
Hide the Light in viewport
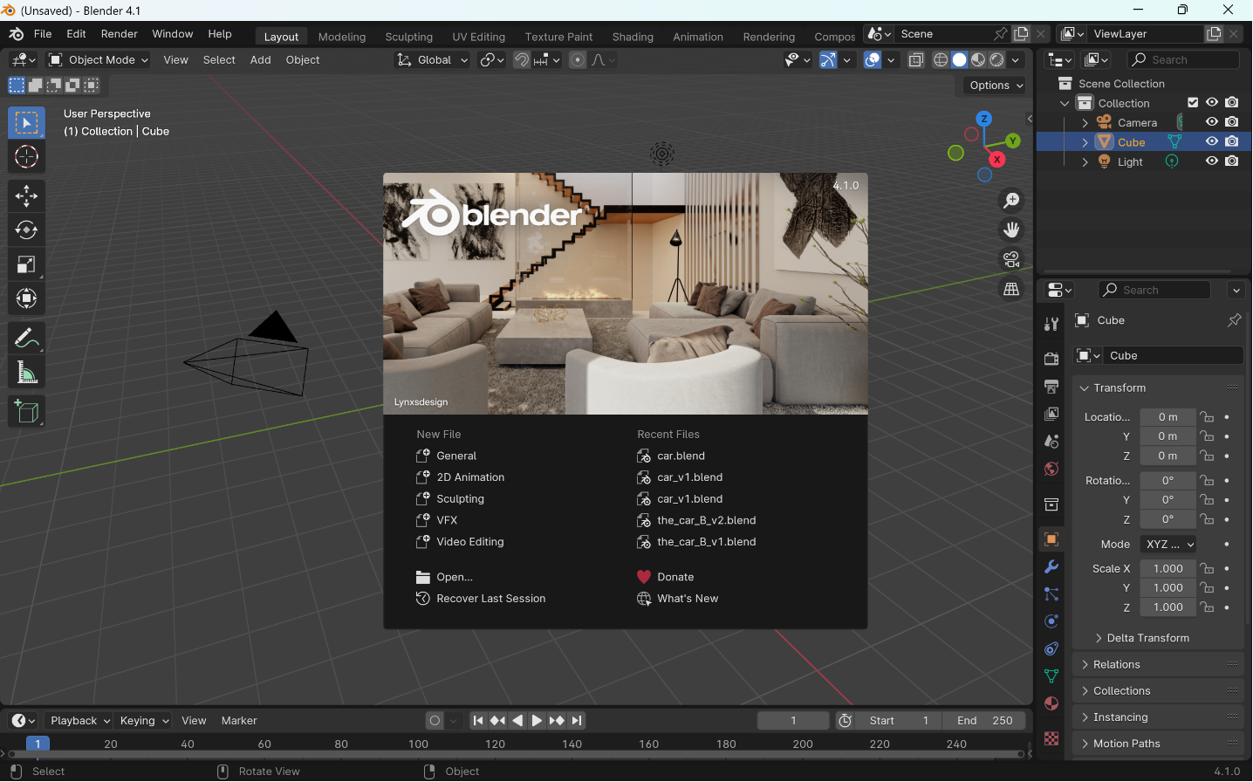[x=1212, y=161]
